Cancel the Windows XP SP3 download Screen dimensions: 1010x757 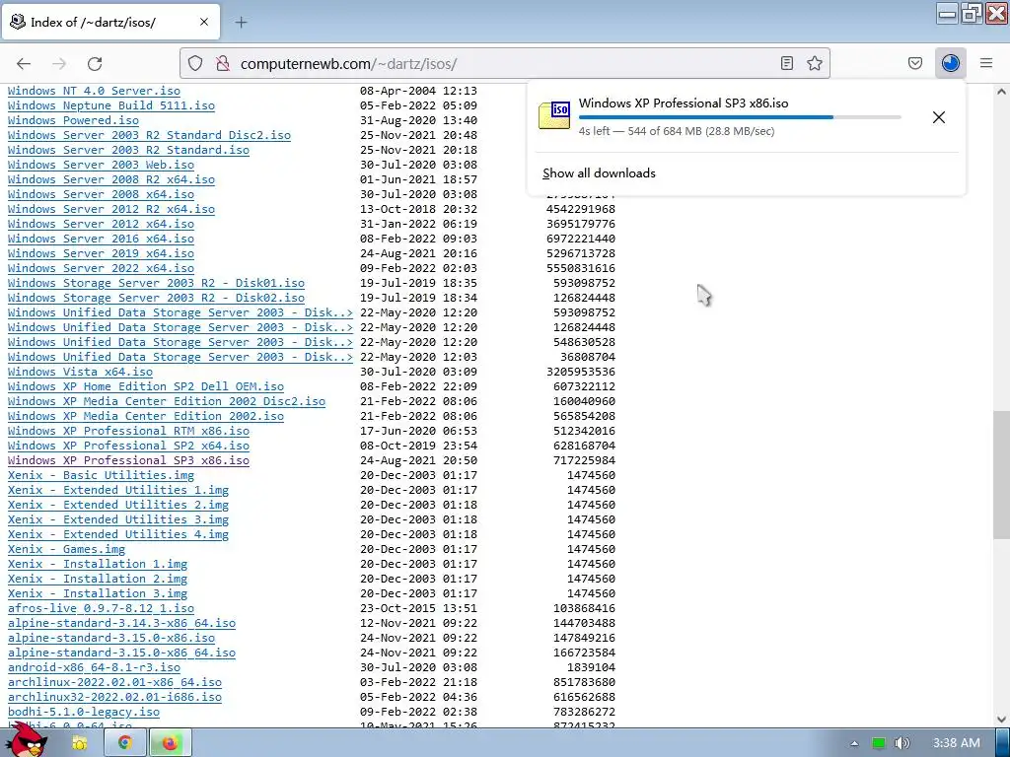coord(939,117)
